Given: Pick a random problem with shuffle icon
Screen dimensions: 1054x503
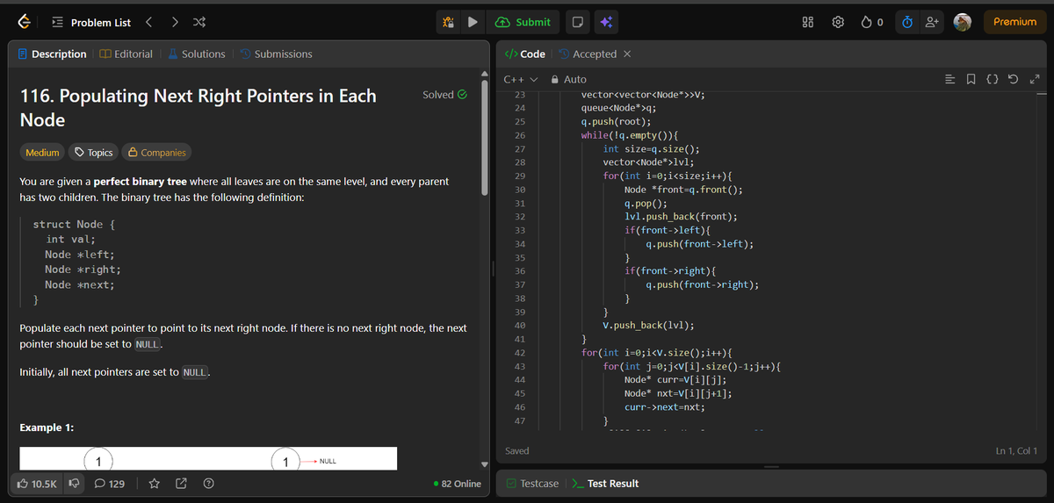Looking at the screenshot, I should 199,22.
